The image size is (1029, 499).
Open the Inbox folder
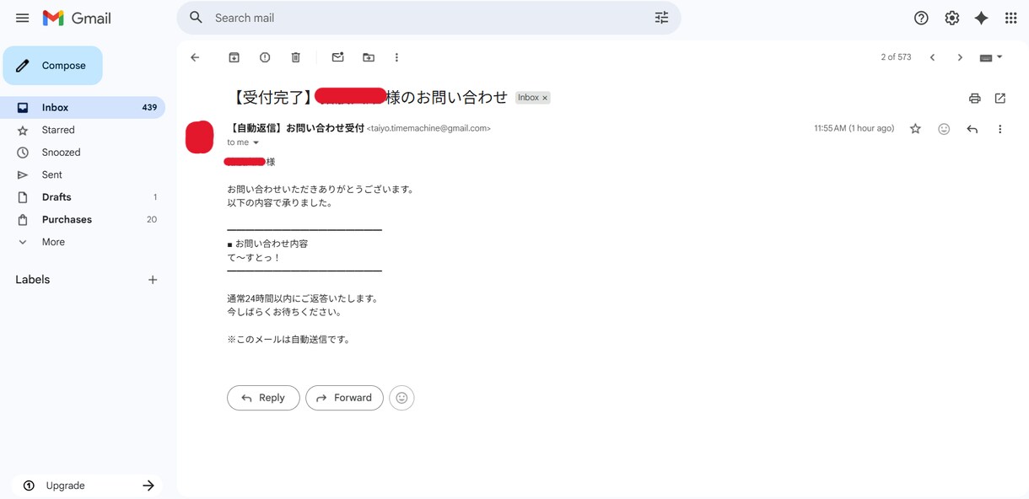click(x=84, y=108)
